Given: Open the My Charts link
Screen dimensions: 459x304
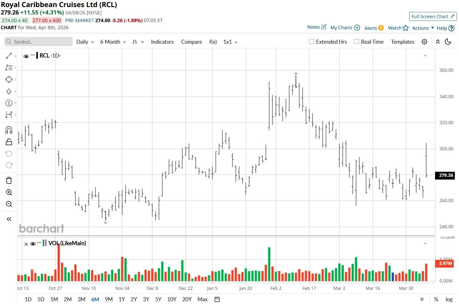Looking at the screenshot, I should 341,28.
